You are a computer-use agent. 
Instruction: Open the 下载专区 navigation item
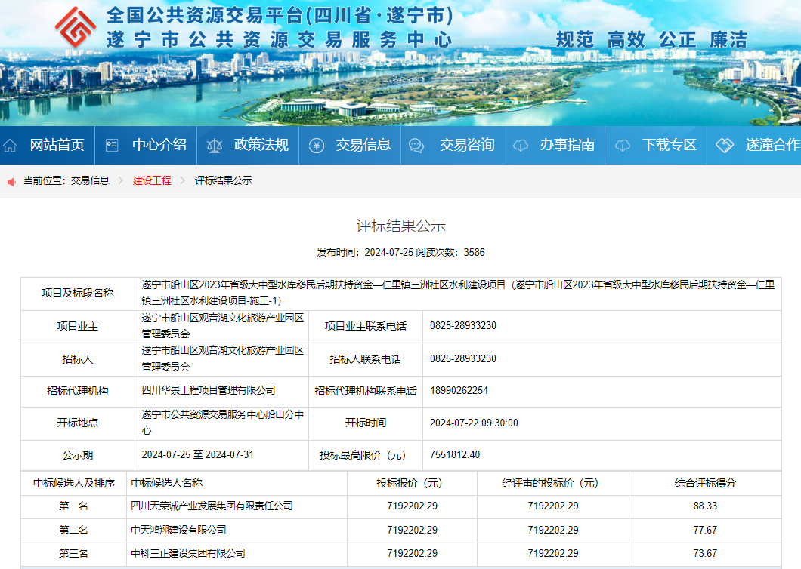click(669, 145)
